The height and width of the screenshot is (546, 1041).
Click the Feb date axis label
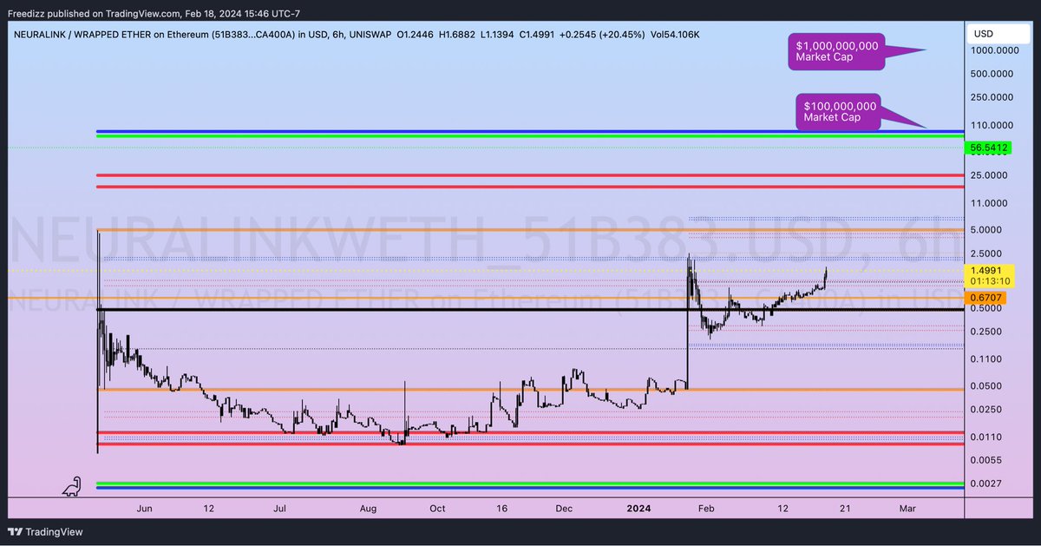tap(708, 508)
